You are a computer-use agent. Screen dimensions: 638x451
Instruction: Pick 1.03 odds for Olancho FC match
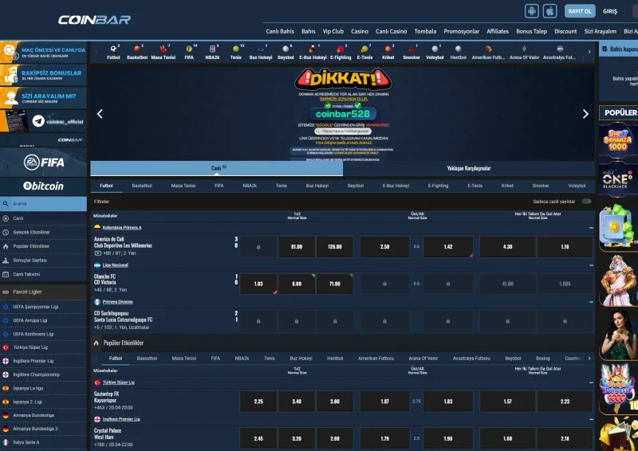pyautogui.click(x=258, y=284)
